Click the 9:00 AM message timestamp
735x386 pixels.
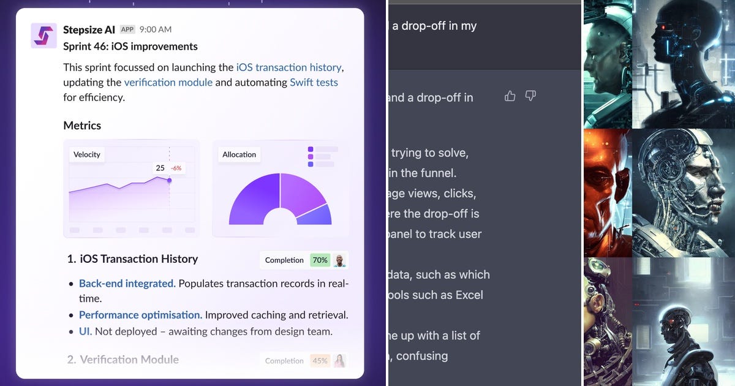coord(156,29)
